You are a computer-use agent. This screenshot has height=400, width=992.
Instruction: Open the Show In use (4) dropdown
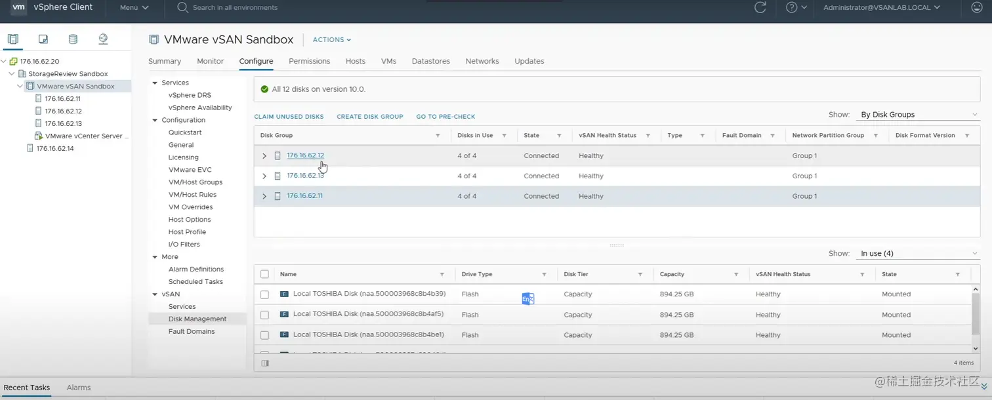917,254
